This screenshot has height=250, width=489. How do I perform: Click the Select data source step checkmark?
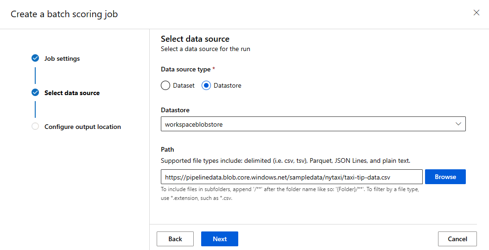pos(35,93)
